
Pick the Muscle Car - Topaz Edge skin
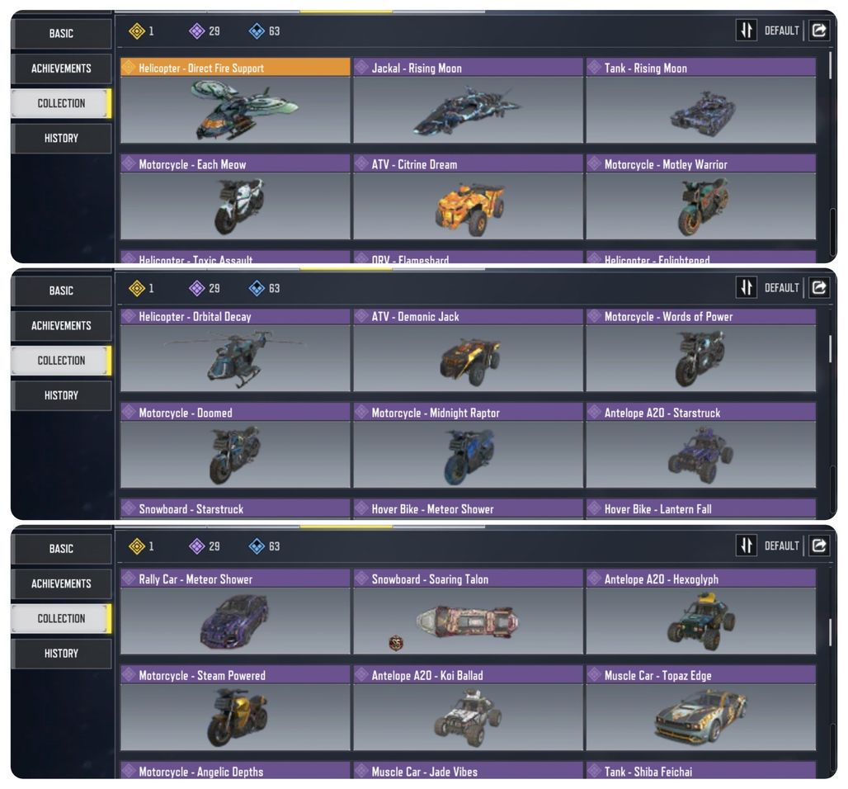pos(701,708)
